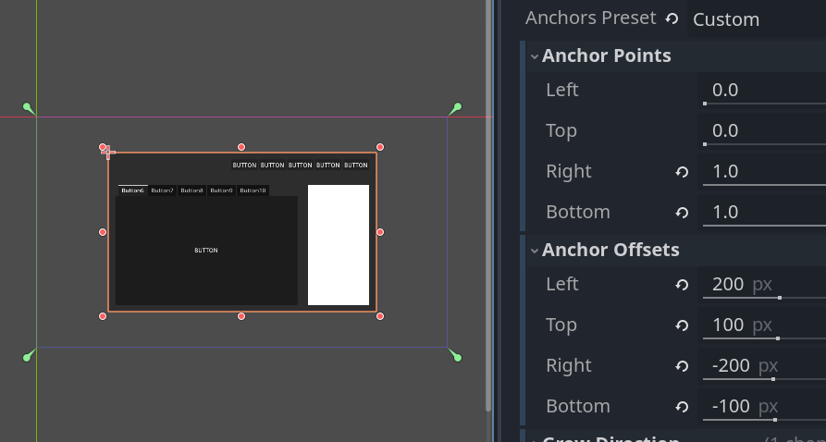Screen dimensions: 826x442
Task: Click the white rectangle panel in the viewport
Action: click(x=339, y=245)
